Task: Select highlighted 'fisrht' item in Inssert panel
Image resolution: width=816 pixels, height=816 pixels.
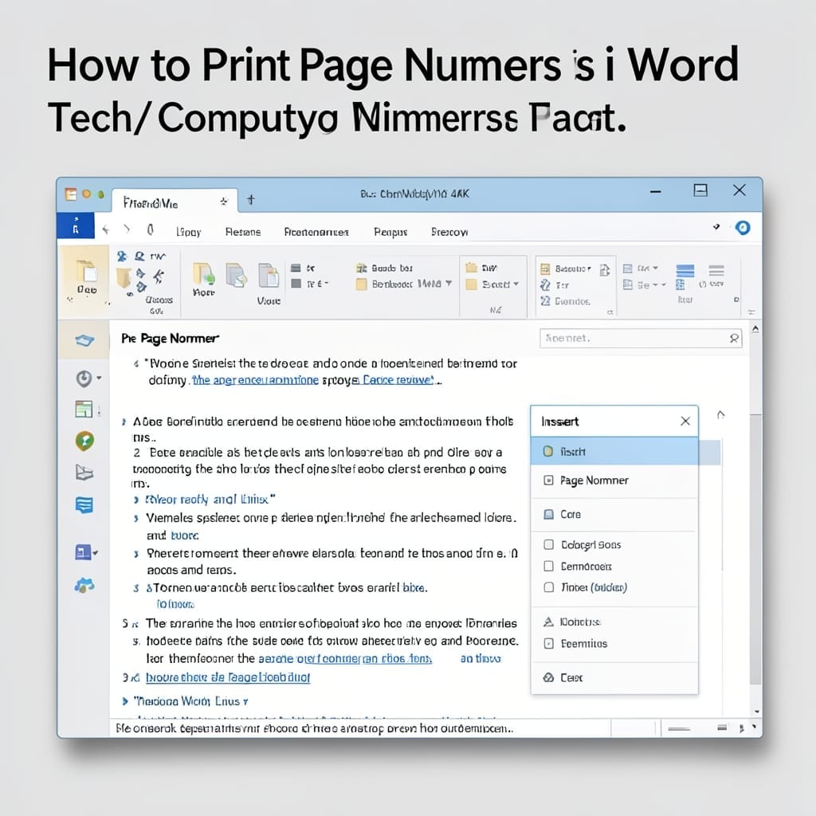Action: tap(614, 451)
